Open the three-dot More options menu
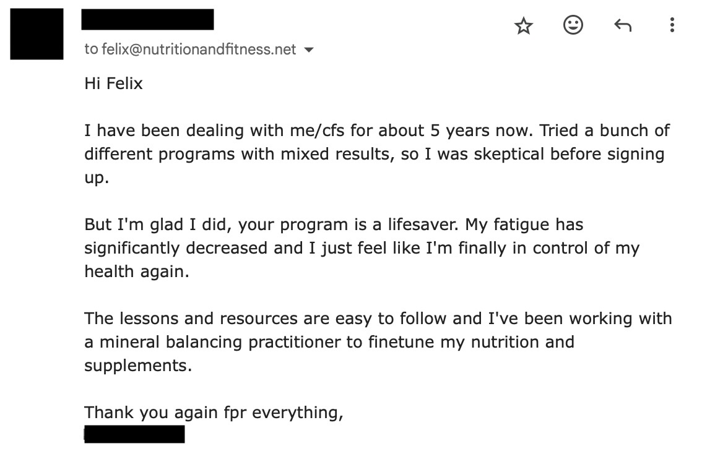The image size is (702, 454). pyautogui.click(x=672, y=25)
